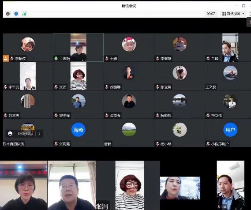Click the 海燕 blue avatar circle

(x=78, y=130)
